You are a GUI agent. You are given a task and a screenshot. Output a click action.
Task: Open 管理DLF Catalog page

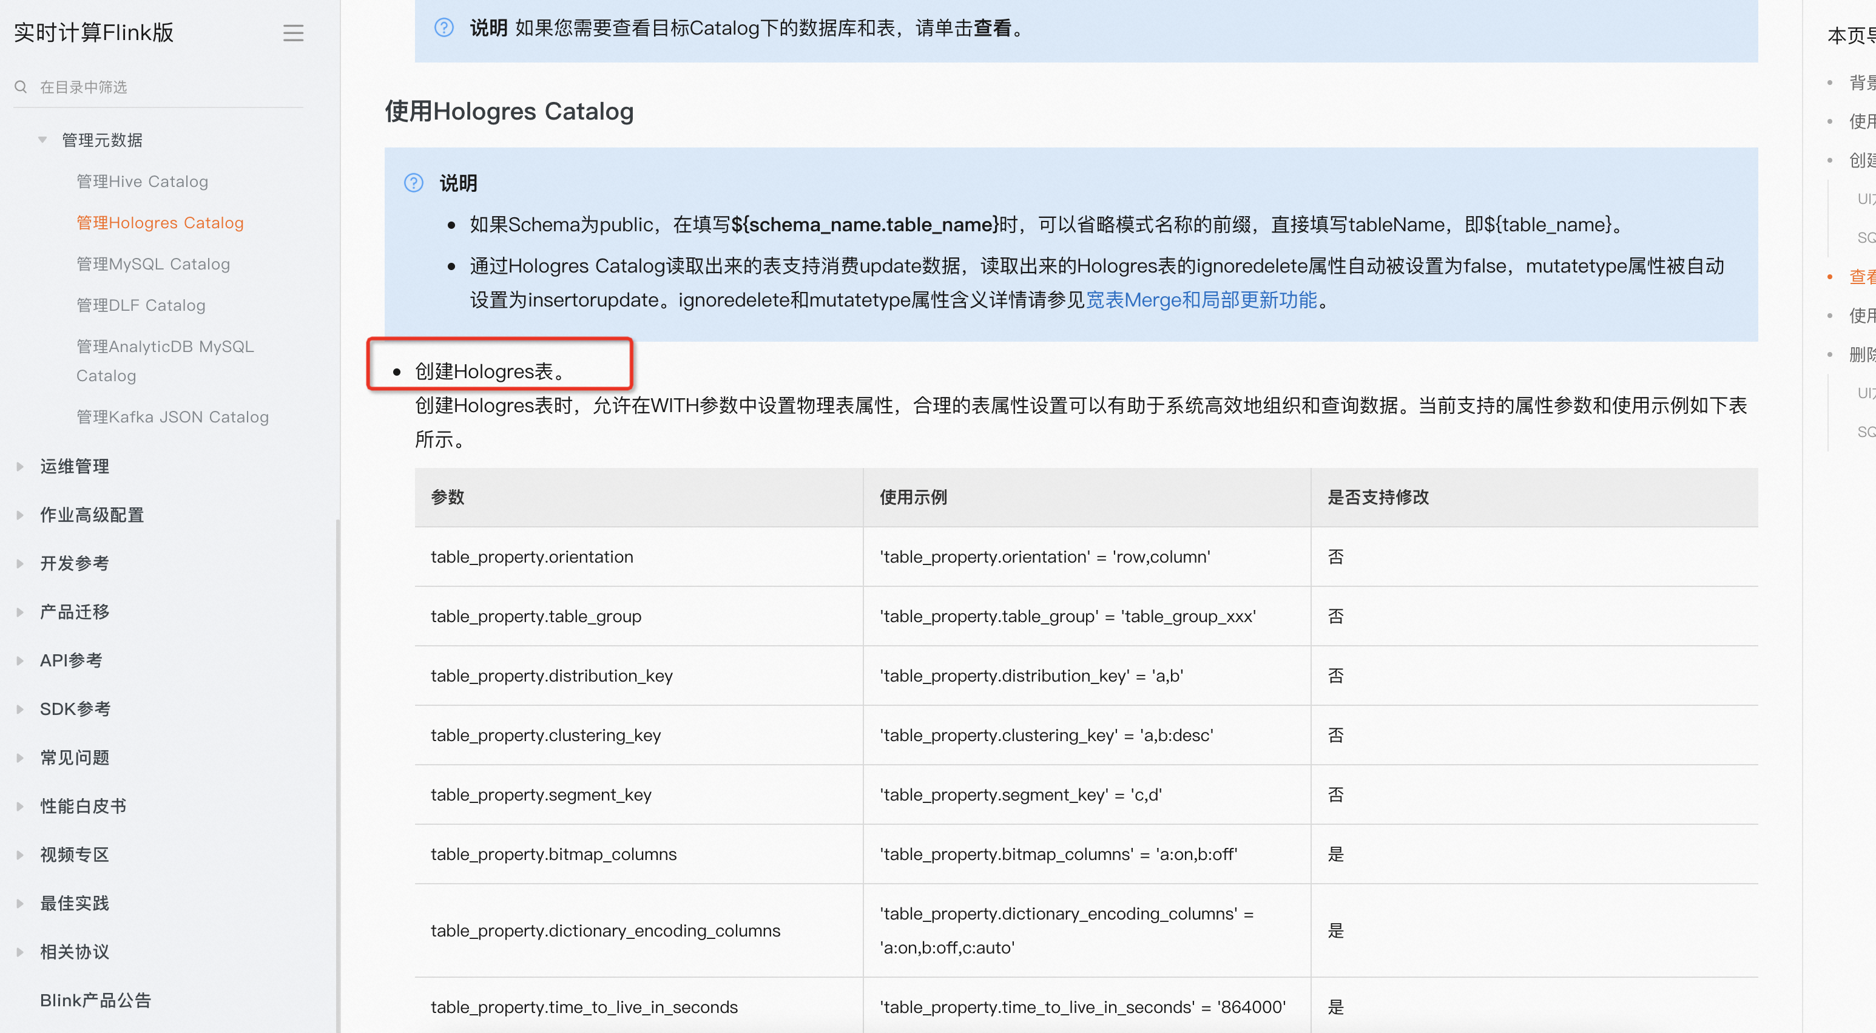point(141,305)
